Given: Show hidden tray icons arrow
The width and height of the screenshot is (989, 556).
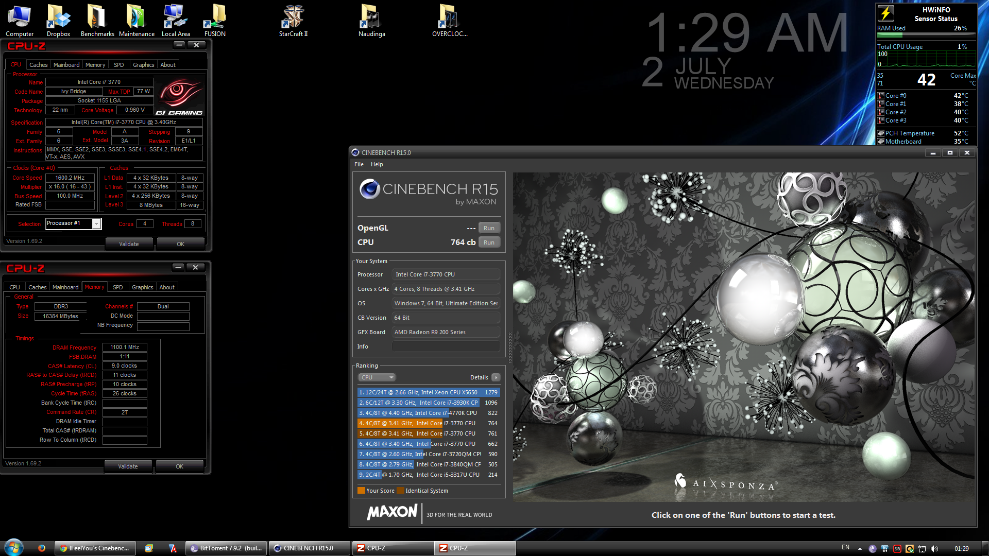Looking at the screenshot, I should click(860, 548).
